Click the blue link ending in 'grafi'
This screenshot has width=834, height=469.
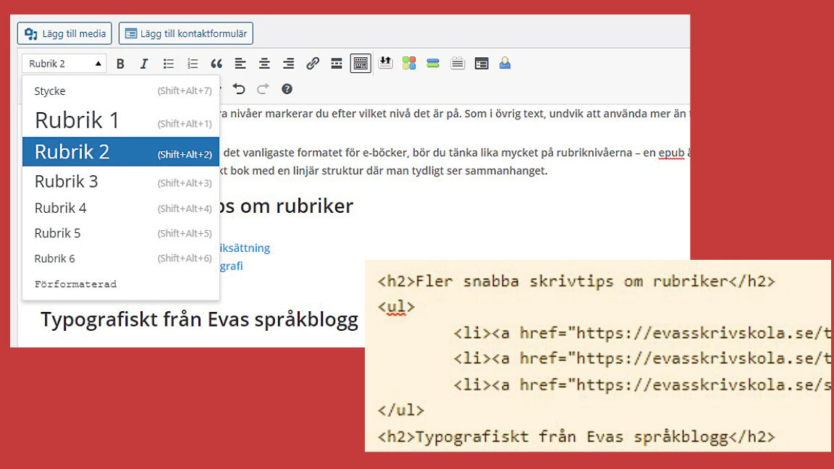232,266
